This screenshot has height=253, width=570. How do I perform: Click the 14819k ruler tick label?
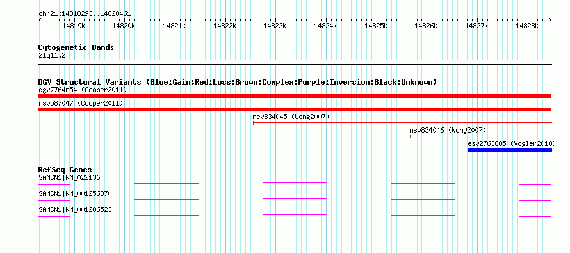pos(74,26)
